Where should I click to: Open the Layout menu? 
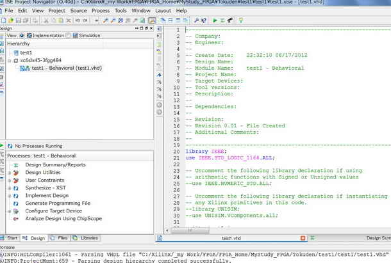pyautogui.click(x=163, y=11)
